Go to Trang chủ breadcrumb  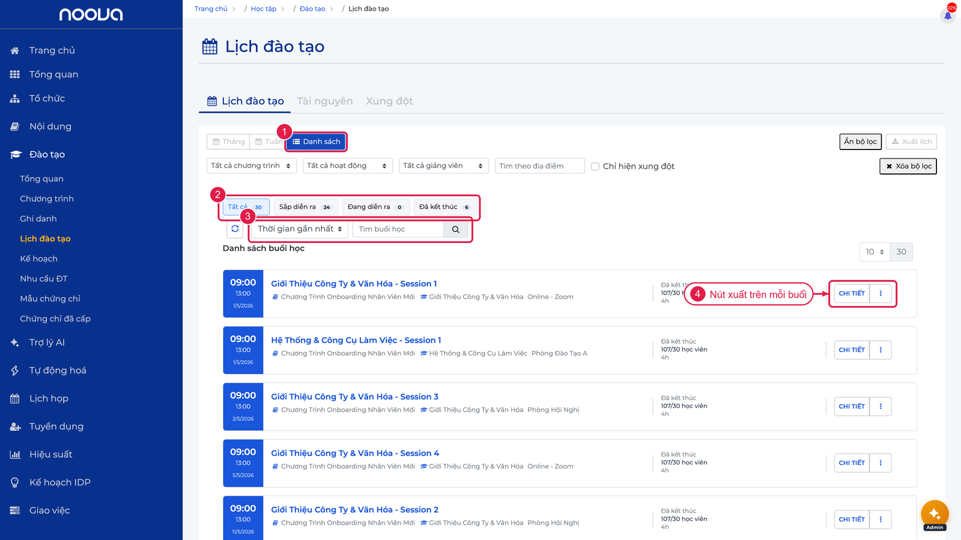211,9
